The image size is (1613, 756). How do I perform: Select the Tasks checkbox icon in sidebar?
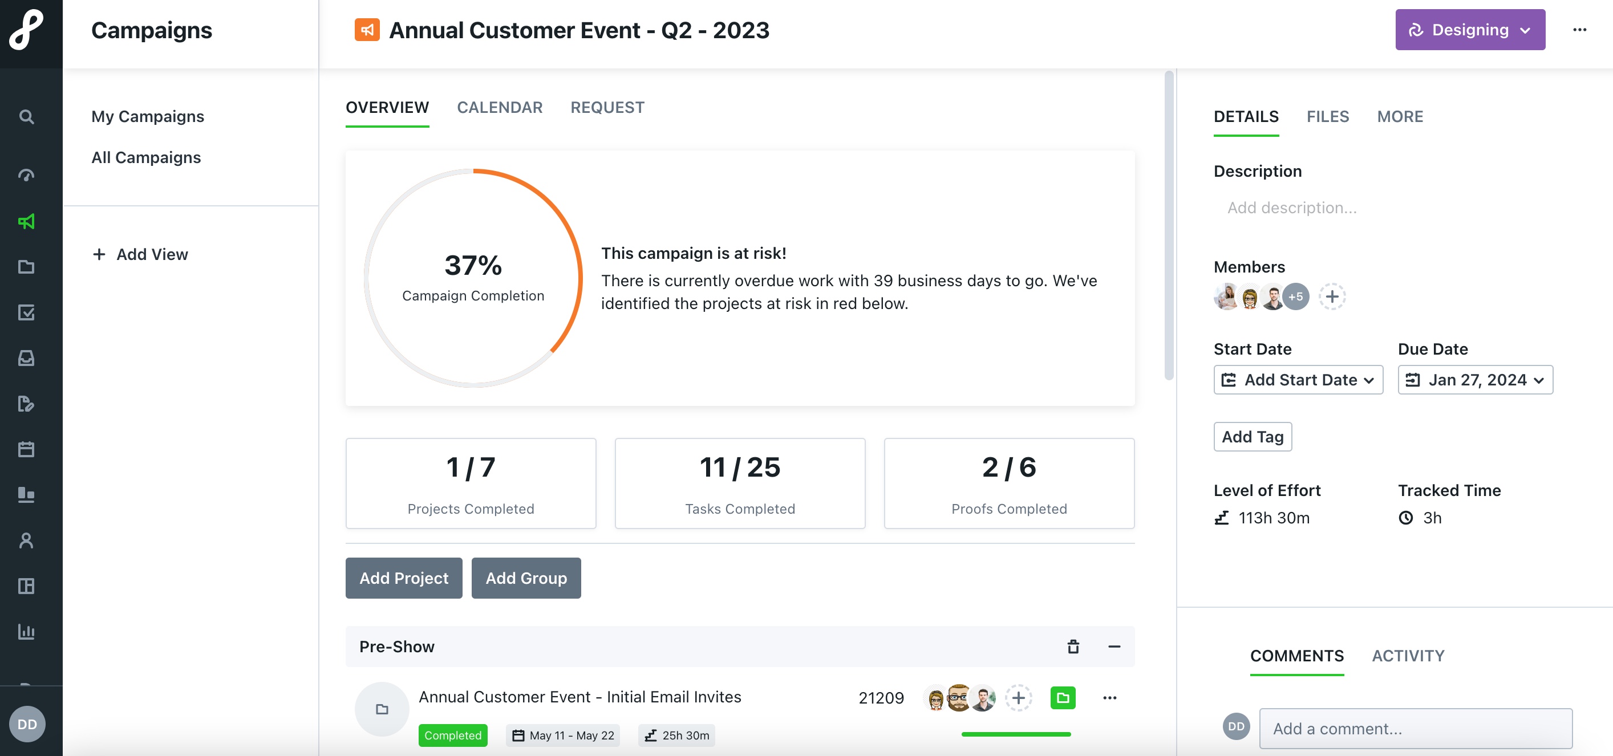click(x=26, y=313)
